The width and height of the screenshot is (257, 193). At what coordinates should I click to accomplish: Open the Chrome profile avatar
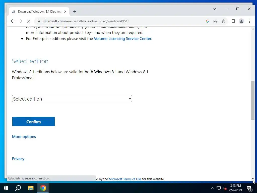(x=241, y=21)
